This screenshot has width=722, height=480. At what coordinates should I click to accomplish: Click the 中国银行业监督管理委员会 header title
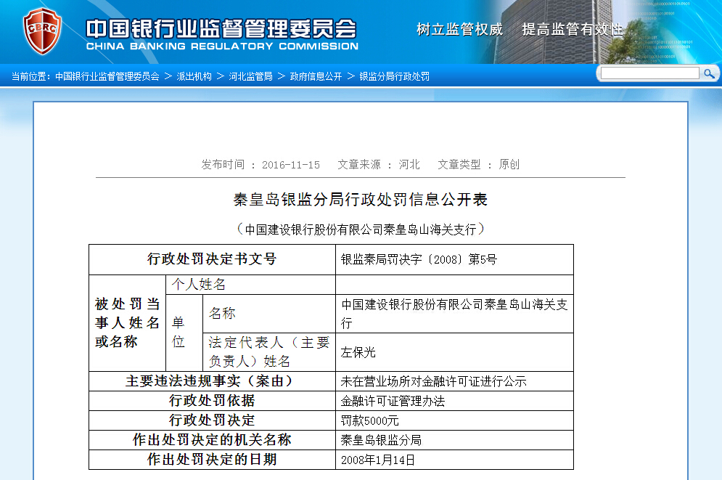coord(221,28)
